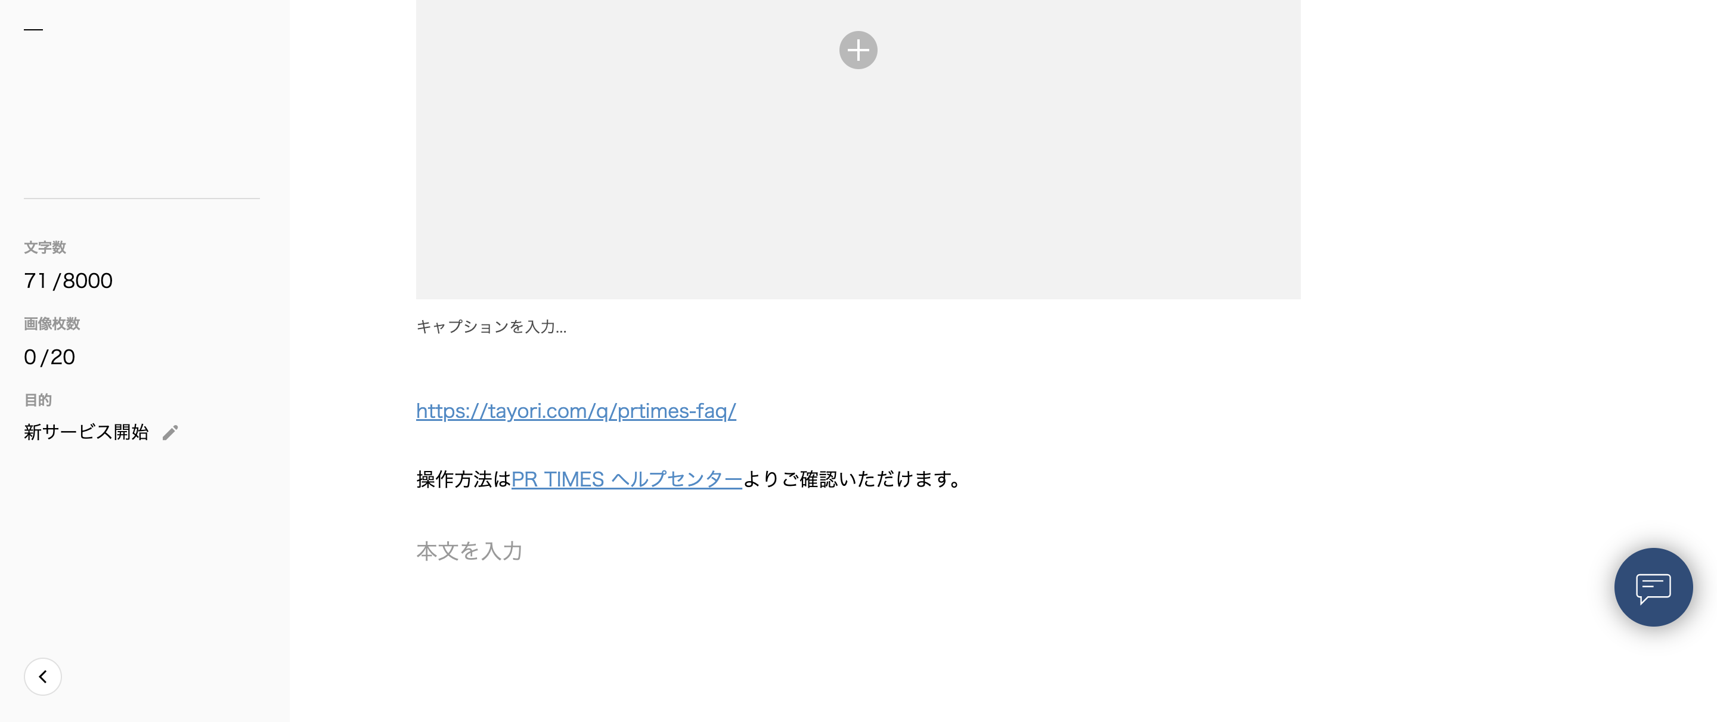This screenshot has height=722, width=1717.
Task: Open the tayori.com prtimes-faq URL link
Action: pos(576,411)
